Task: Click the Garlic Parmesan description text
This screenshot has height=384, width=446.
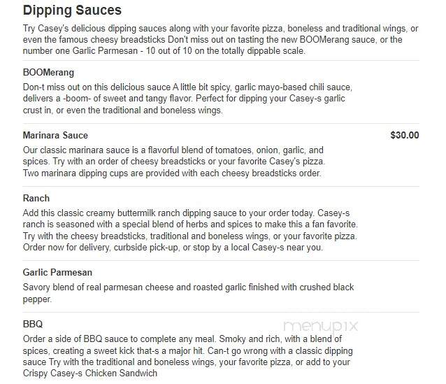Action: pyautogui.click(x=188, y=293)
